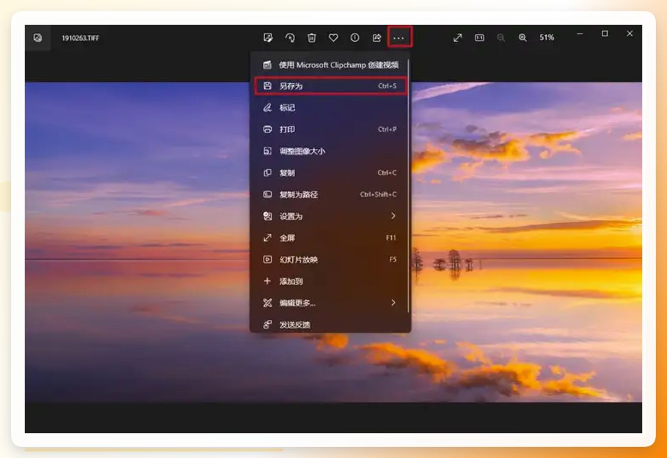Screen dimensions: 667x458
Task: Close the Photos window
Action: coord(630,34)
